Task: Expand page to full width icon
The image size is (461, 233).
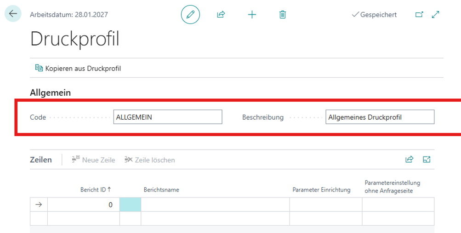Action: (x=436, y=14)
